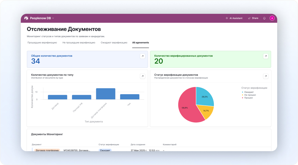The height and width of the screenshot is (165, 298).
Task: Select the All agreements tab
Action: (141, 43)
